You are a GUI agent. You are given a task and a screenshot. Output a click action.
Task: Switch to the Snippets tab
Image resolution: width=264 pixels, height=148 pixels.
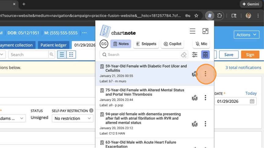point(146,44)
